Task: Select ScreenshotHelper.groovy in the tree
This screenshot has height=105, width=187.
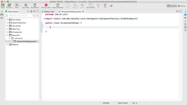Action: point(27,41)
